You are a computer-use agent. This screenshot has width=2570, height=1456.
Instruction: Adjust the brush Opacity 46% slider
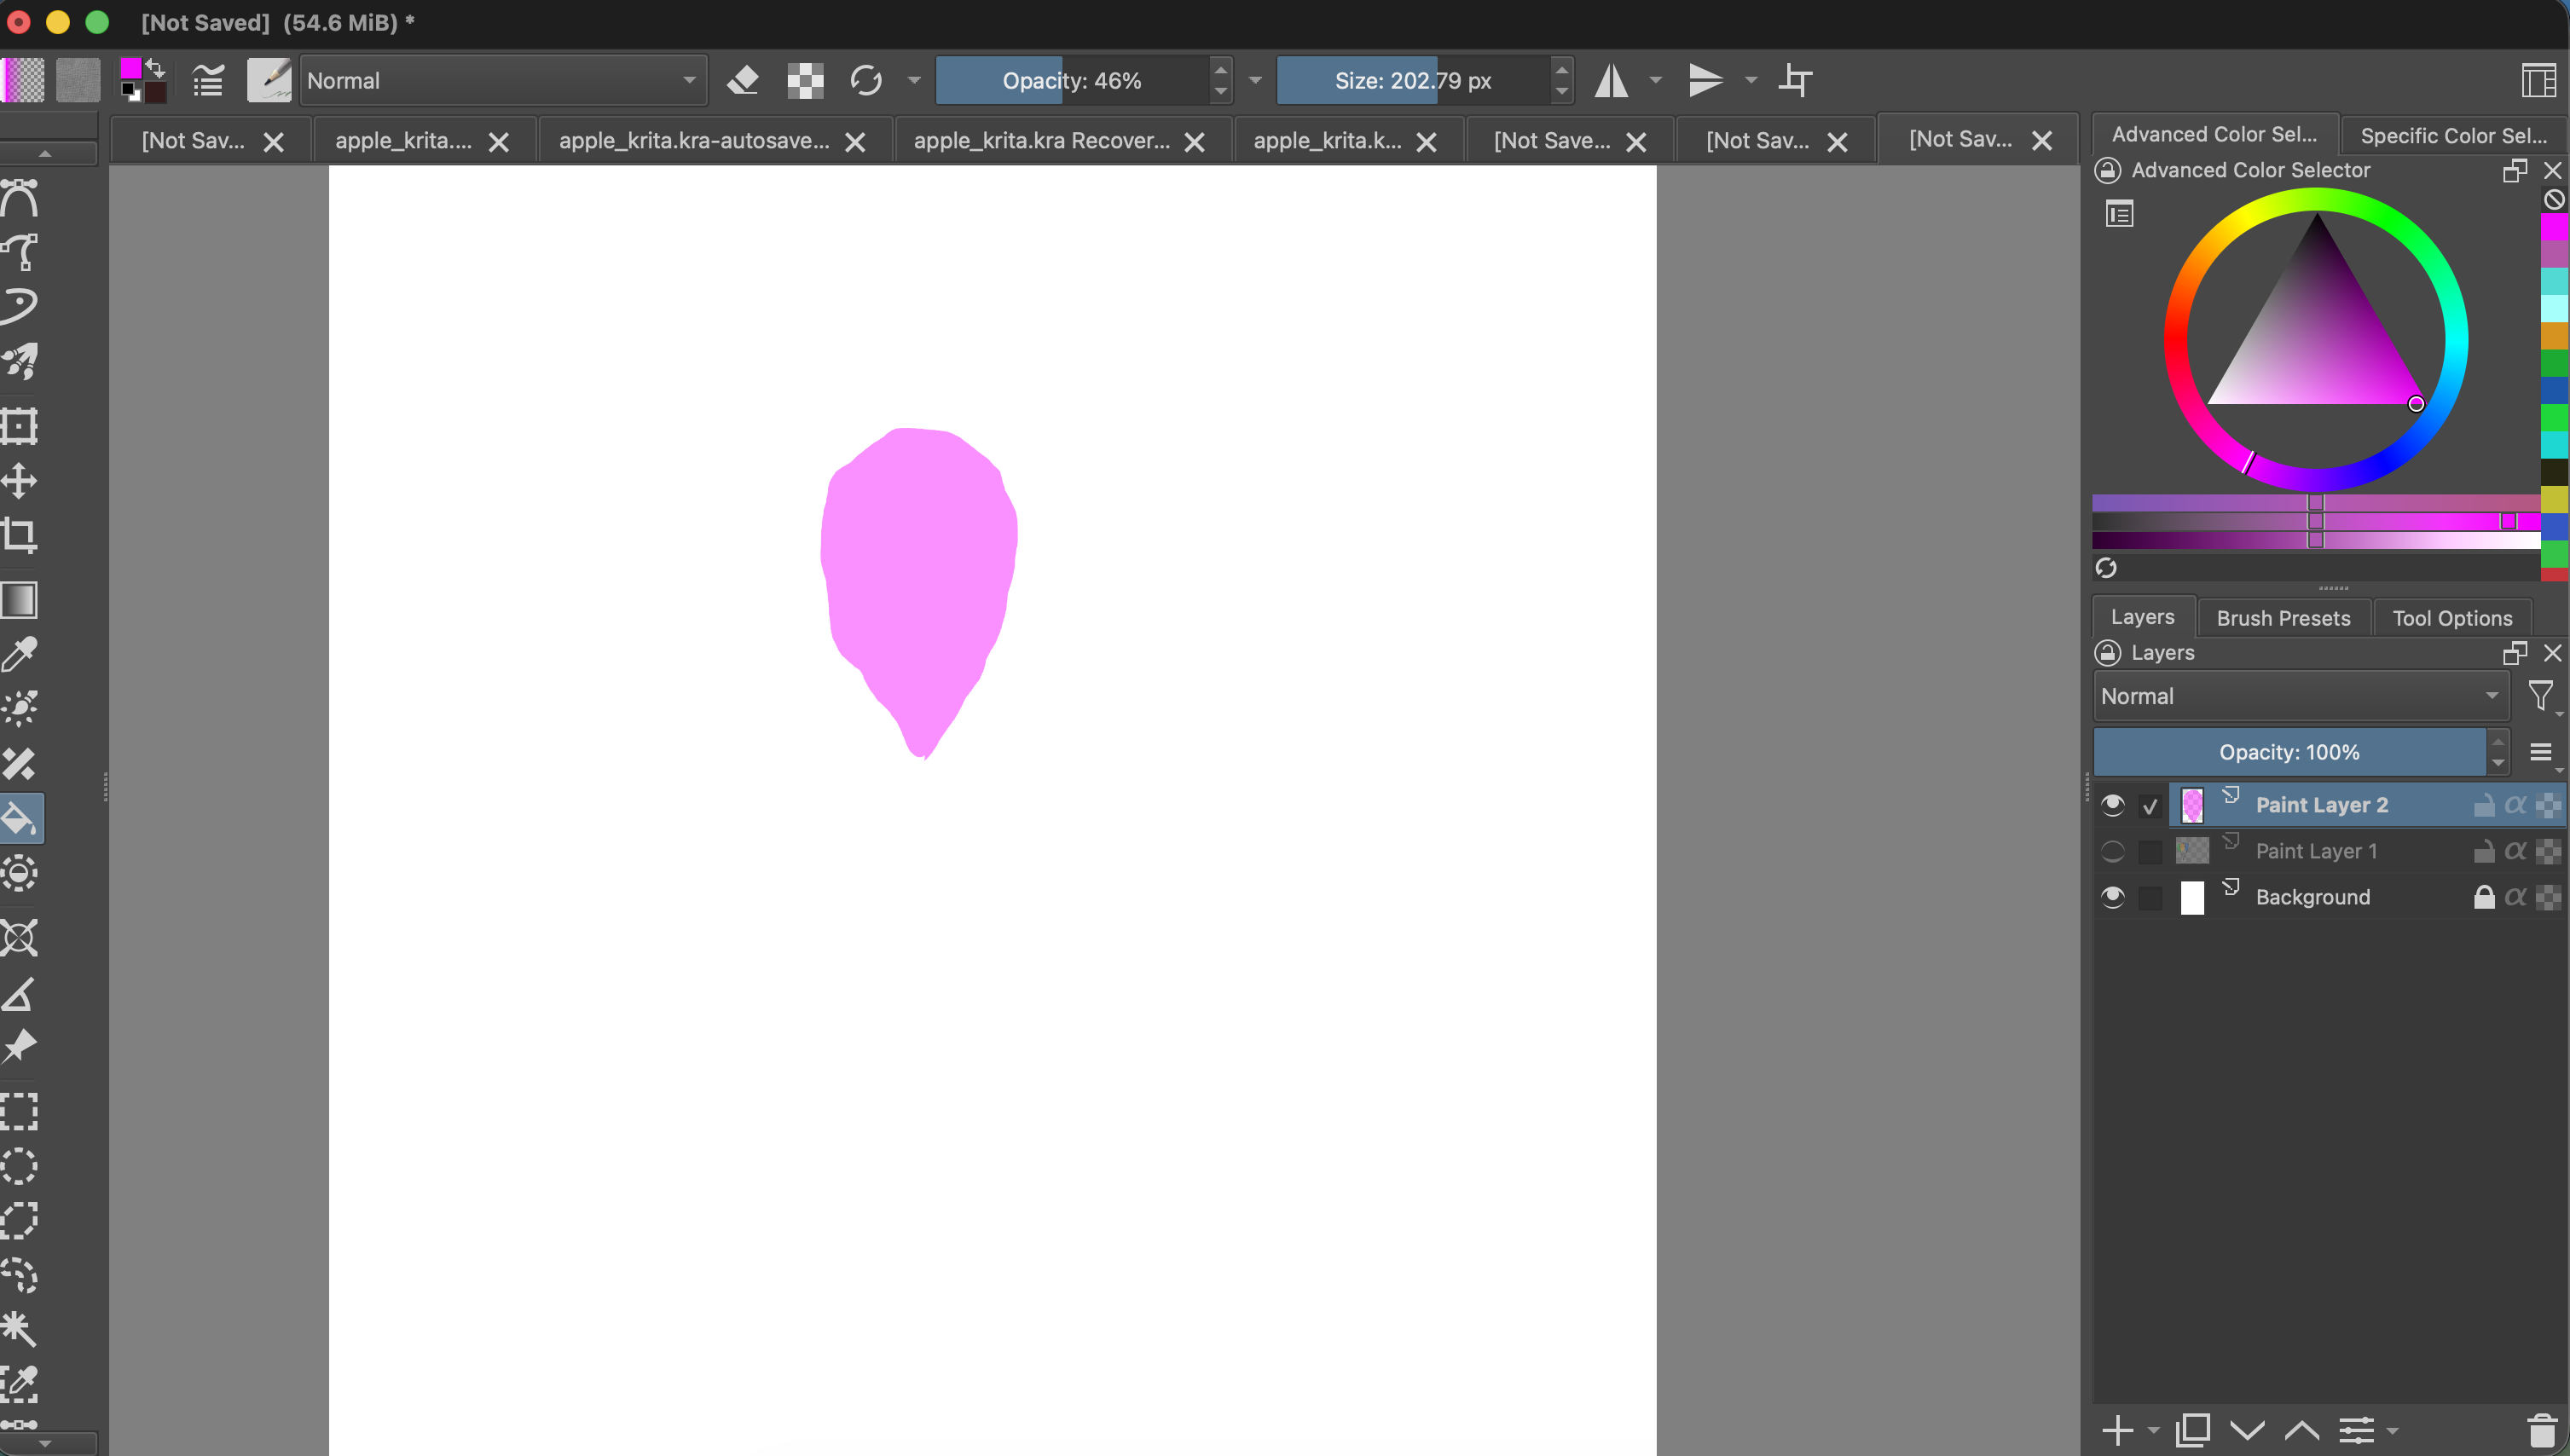(1071, 80)
